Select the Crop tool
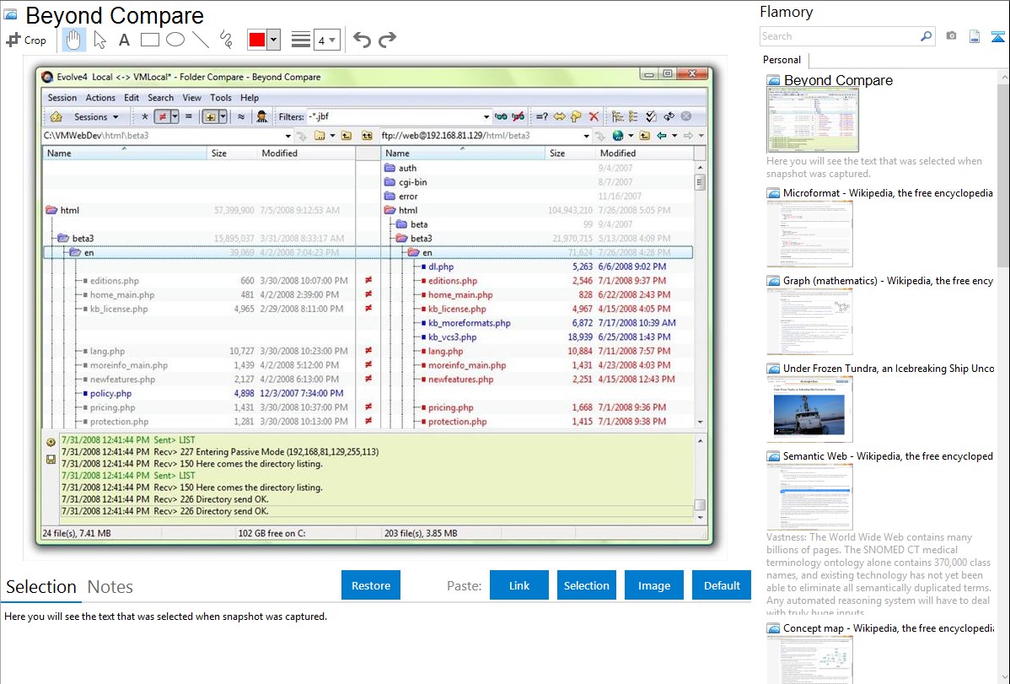The image size is (1010, 684). tap(26, 40)
